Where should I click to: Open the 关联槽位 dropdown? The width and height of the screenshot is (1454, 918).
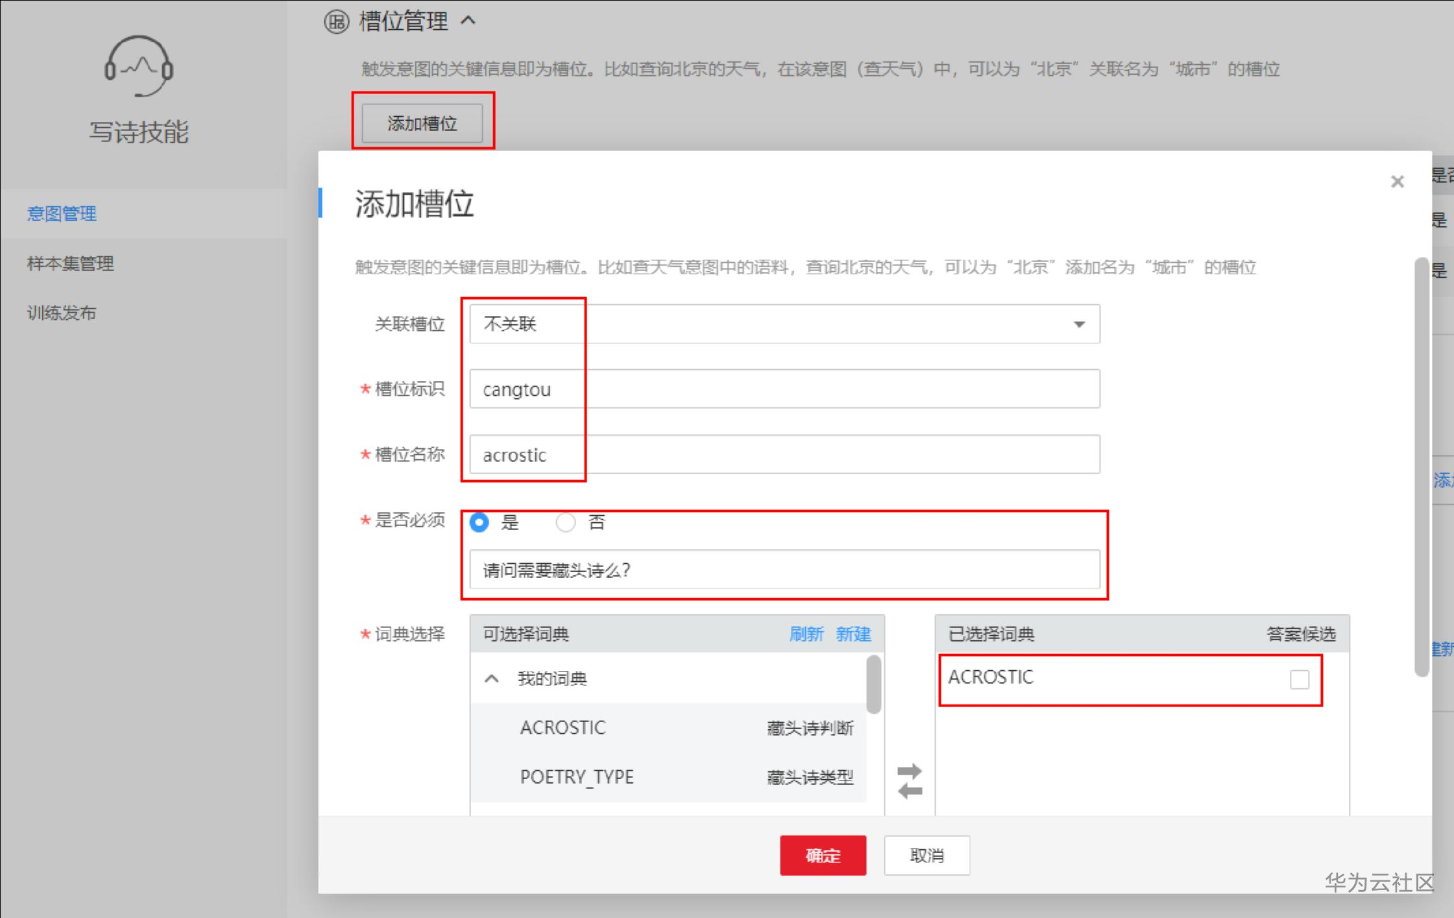click(x=784, y=324)
